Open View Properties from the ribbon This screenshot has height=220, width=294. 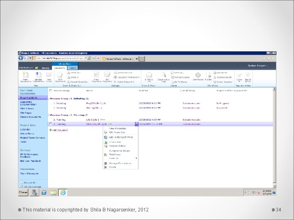click(x=96, y=77)
